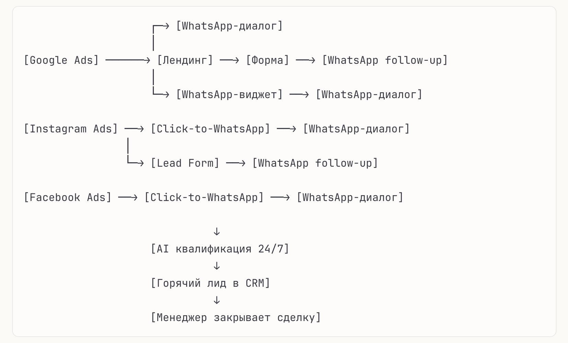The image size is (568, 343).
Task: Click [WhatsApp follow-up] after the Форма block
Action: tap(385, 60)
